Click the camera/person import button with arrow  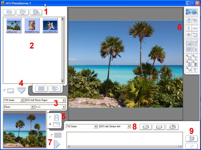pos(36,12)
